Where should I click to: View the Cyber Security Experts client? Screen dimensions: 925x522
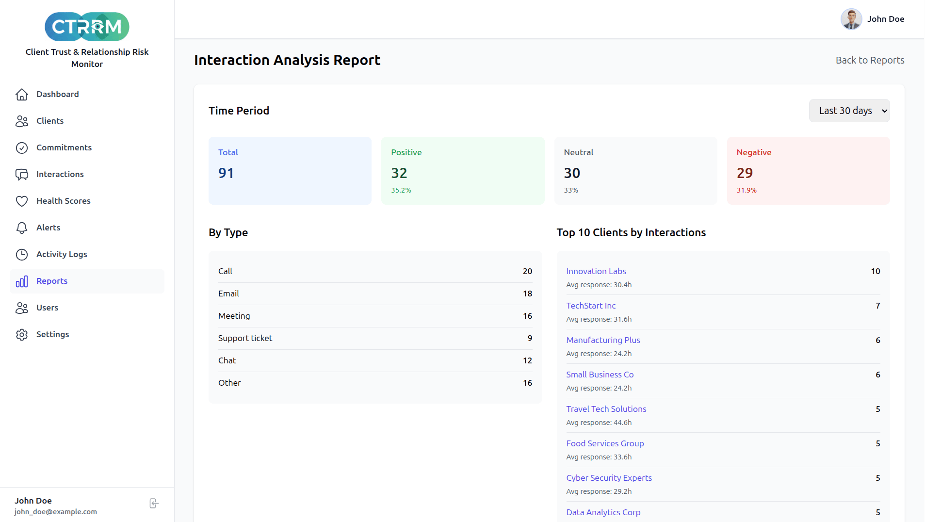point(609,478)
